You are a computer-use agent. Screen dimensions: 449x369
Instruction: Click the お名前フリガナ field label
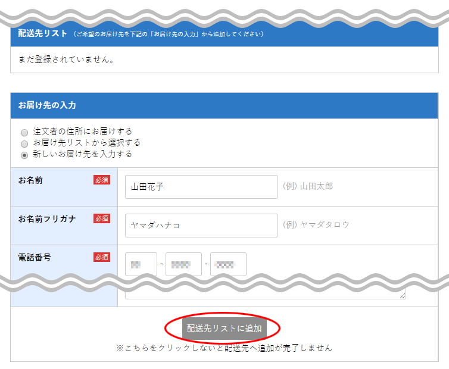(47, 219)
